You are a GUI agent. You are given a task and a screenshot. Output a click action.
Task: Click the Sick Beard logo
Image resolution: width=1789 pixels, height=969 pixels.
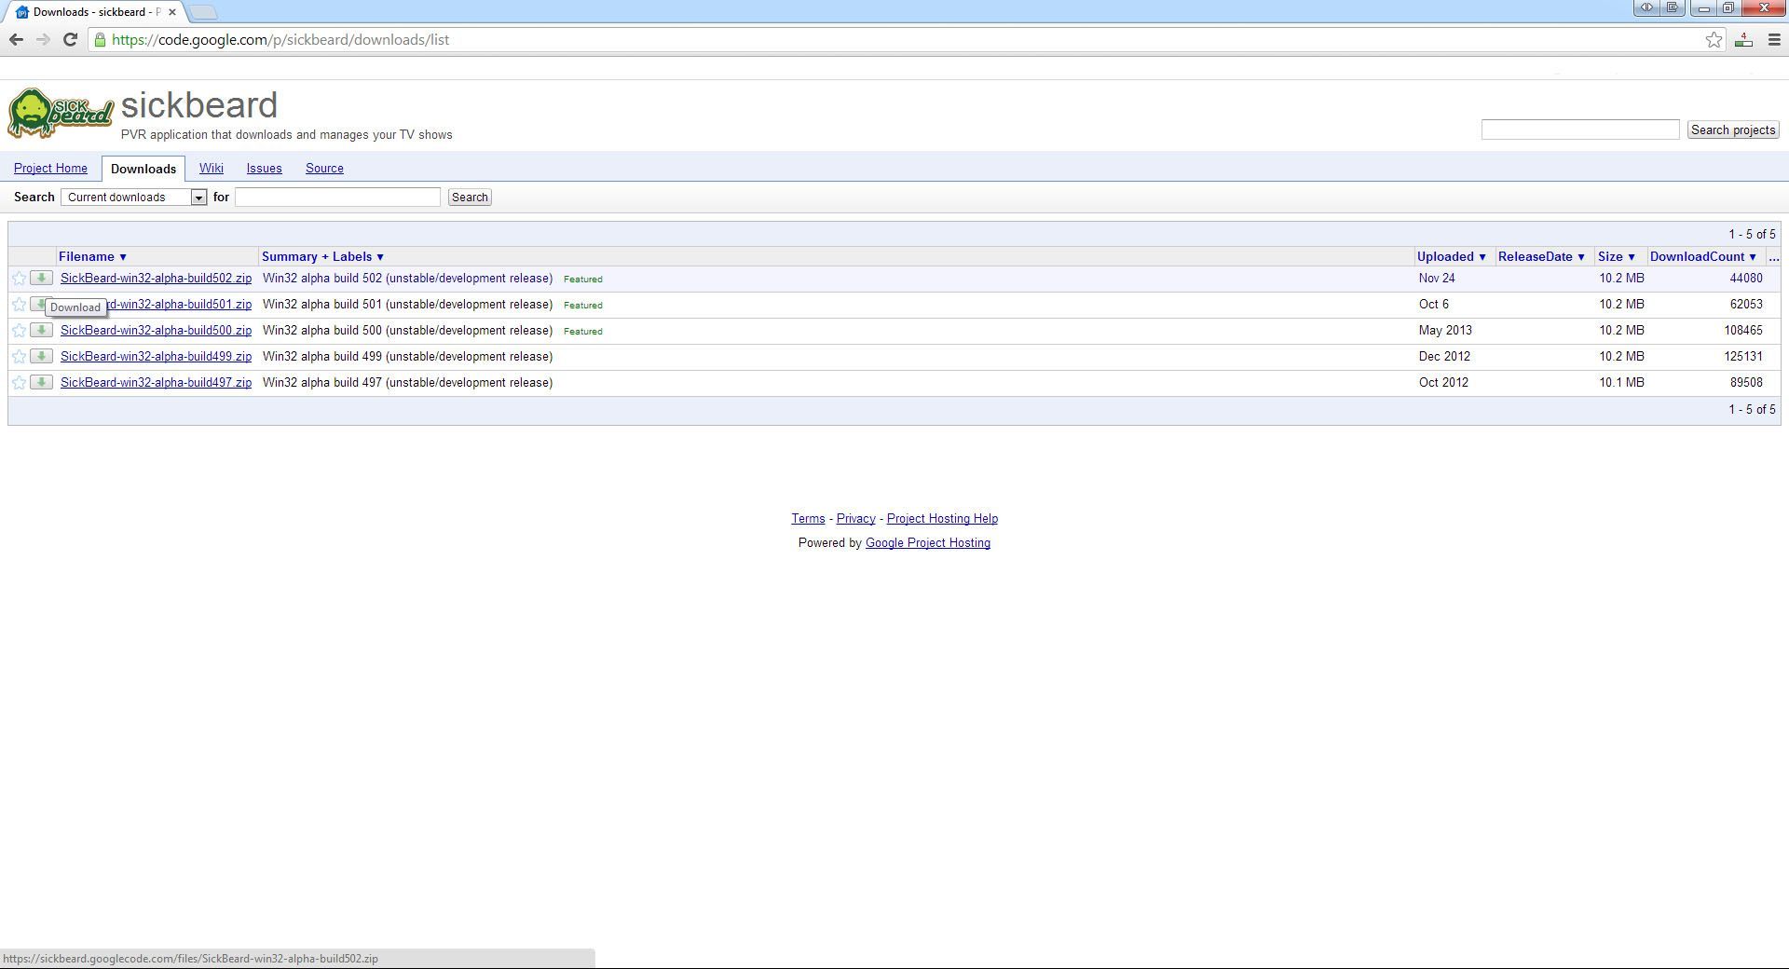coord(61,114)
